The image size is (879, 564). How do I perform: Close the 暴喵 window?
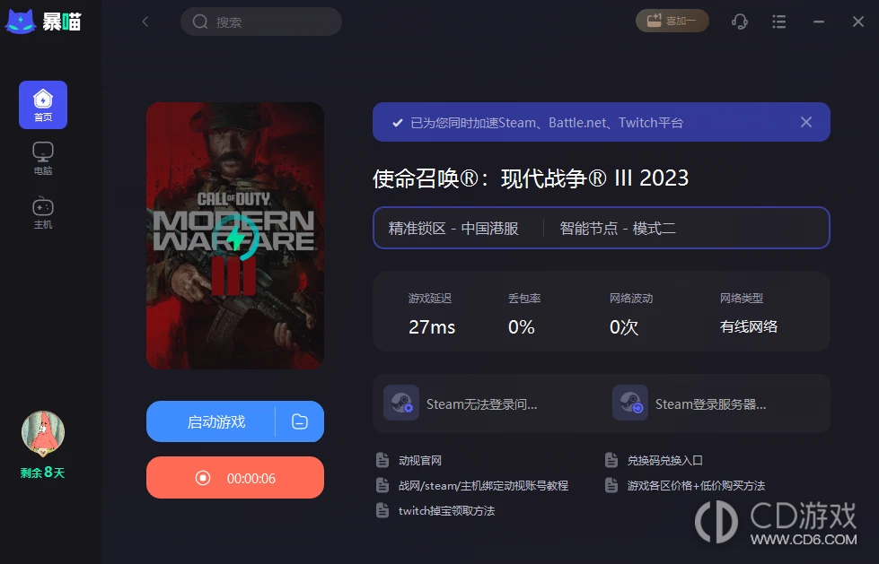tap(858, 22)
